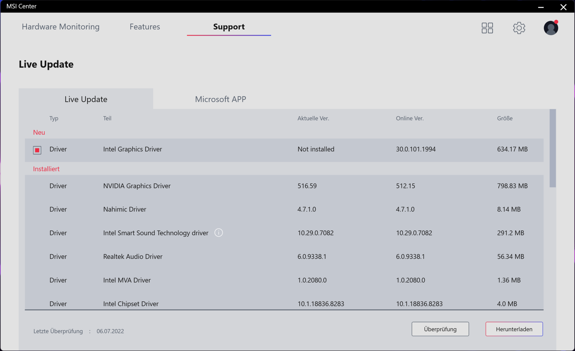Select the Live Update sub-tab
575x351 pixels.
pyautogui.click(x=86, y=99)
